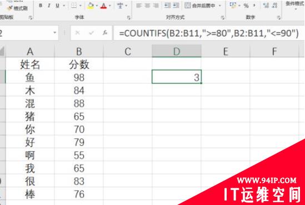Click the Format Painter (格式刷) button

(17, 8)
